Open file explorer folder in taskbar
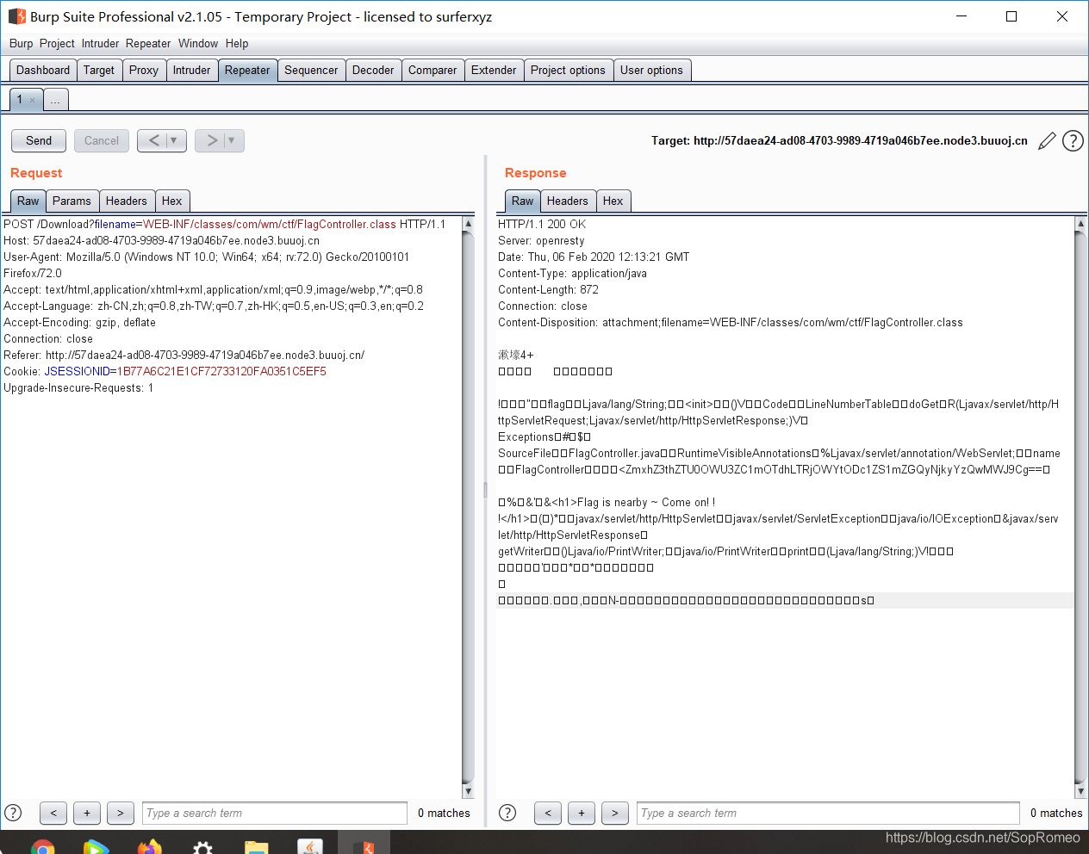Viewport: 1089px width, 854px height. (x=256, y=847)
